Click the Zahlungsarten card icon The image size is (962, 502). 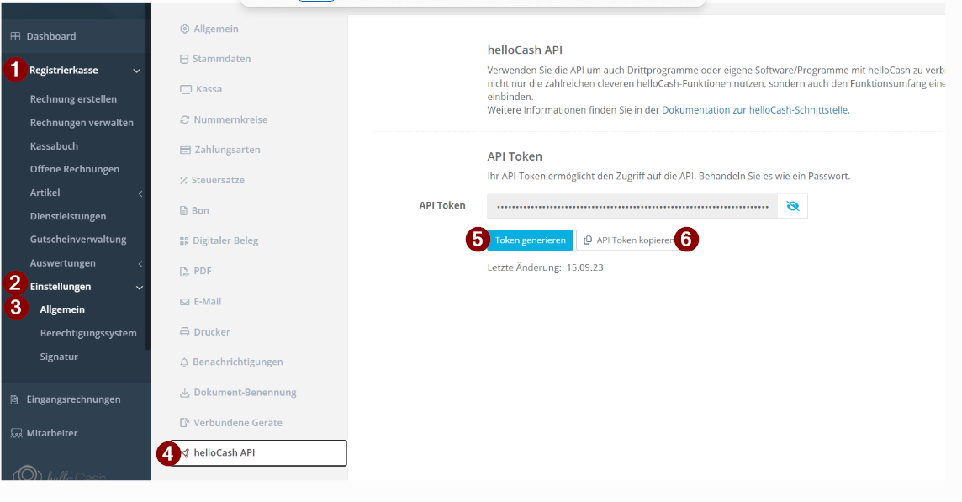pos(185,150)
